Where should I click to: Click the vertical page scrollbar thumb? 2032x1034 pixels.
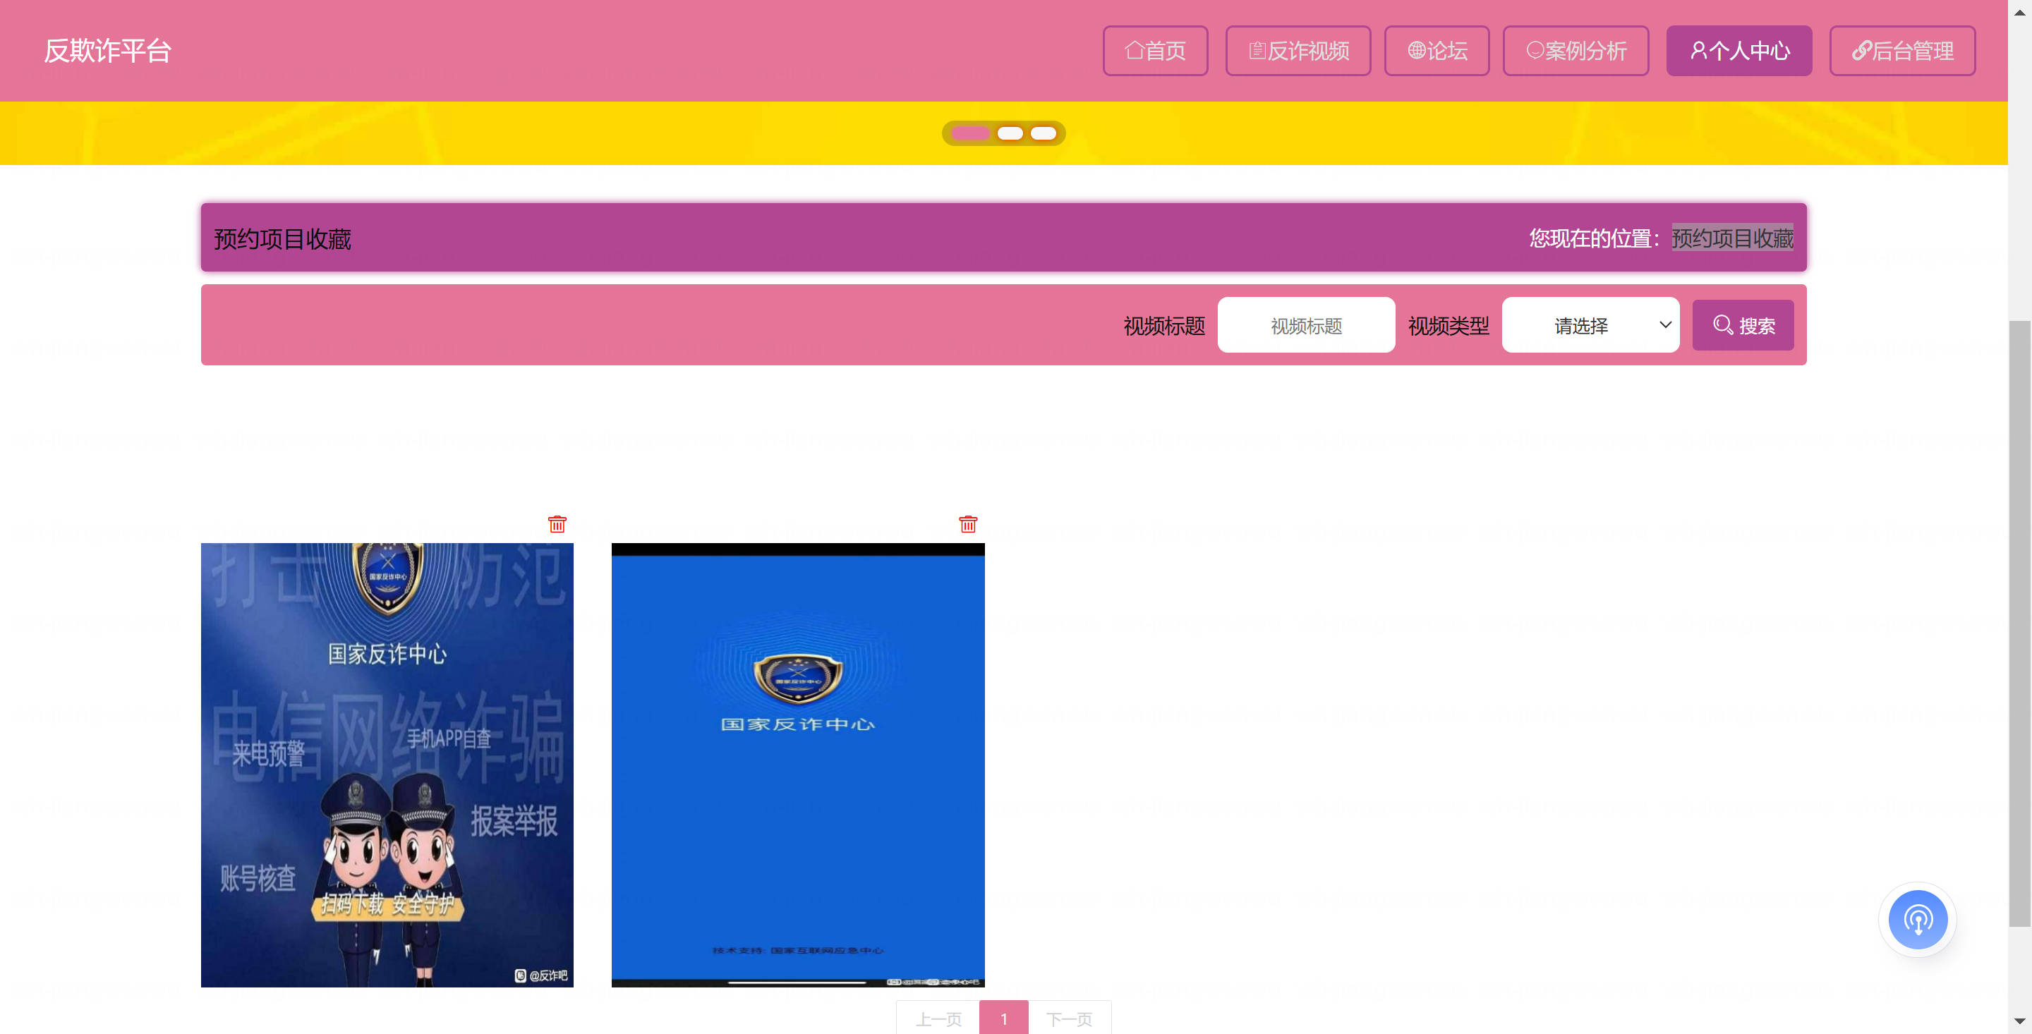click(2019, 623)
